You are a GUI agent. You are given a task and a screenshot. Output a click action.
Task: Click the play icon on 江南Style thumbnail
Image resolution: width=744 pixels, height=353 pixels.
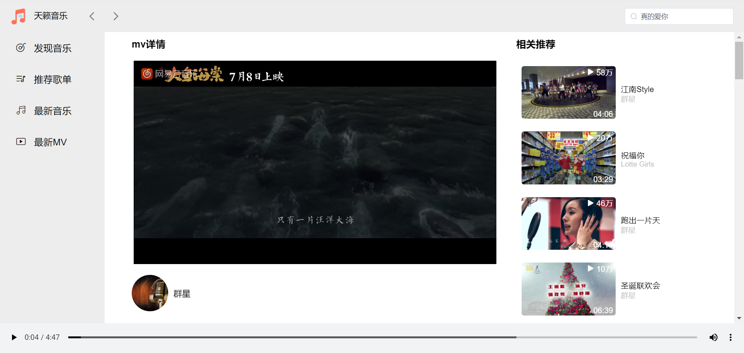click(x=591, y=72)
